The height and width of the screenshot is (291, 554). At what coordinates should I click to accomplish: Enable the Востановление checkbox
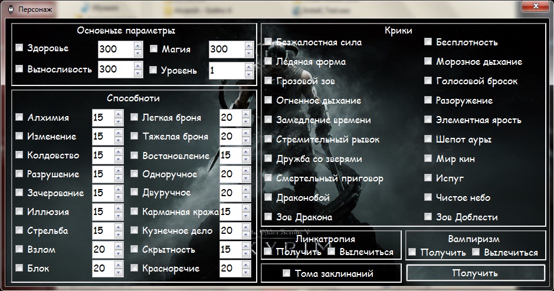(135, 155)
